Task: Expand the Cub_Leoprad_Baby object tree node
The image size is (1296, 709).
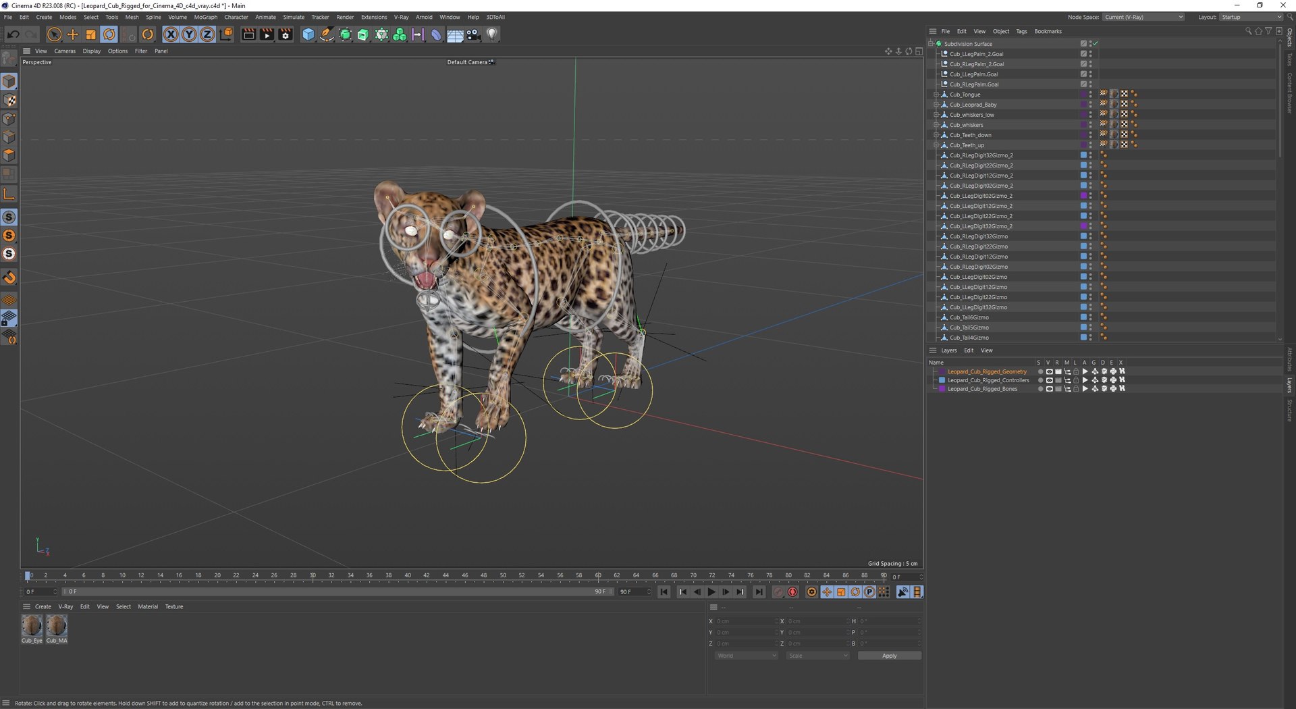Action: click(x=936, y=105)
